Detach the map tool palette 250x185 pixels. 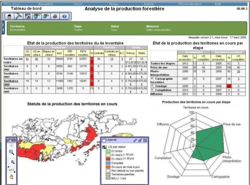tap(9, 140)
